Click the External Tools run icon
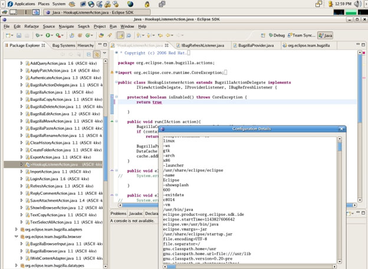This screenshot has width=368, height=269. click(58, 35)
